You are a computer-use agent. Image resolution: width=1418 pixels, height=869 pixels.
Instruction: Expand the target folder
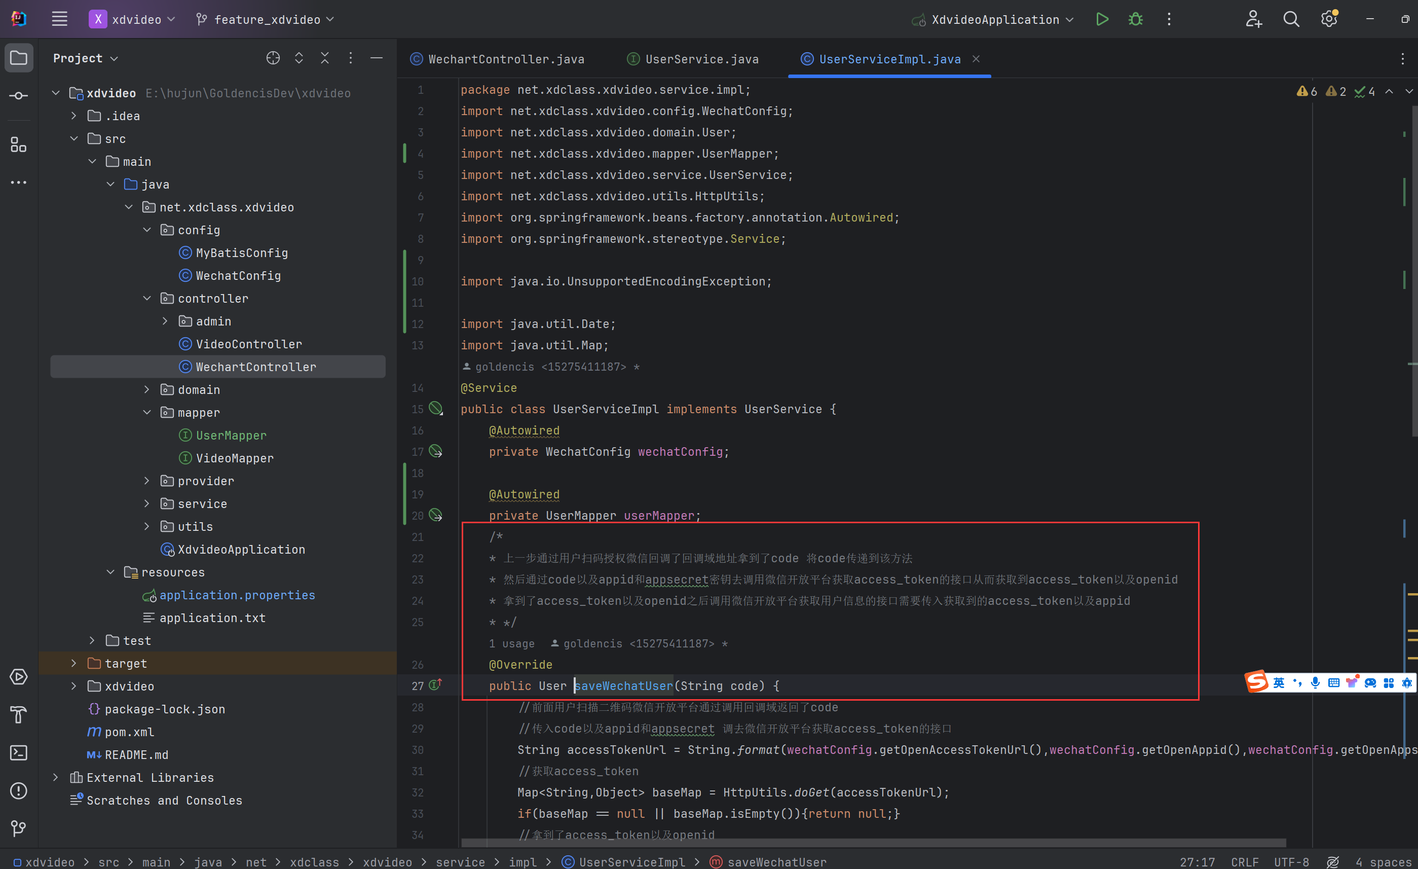click(x=73, y=663)
